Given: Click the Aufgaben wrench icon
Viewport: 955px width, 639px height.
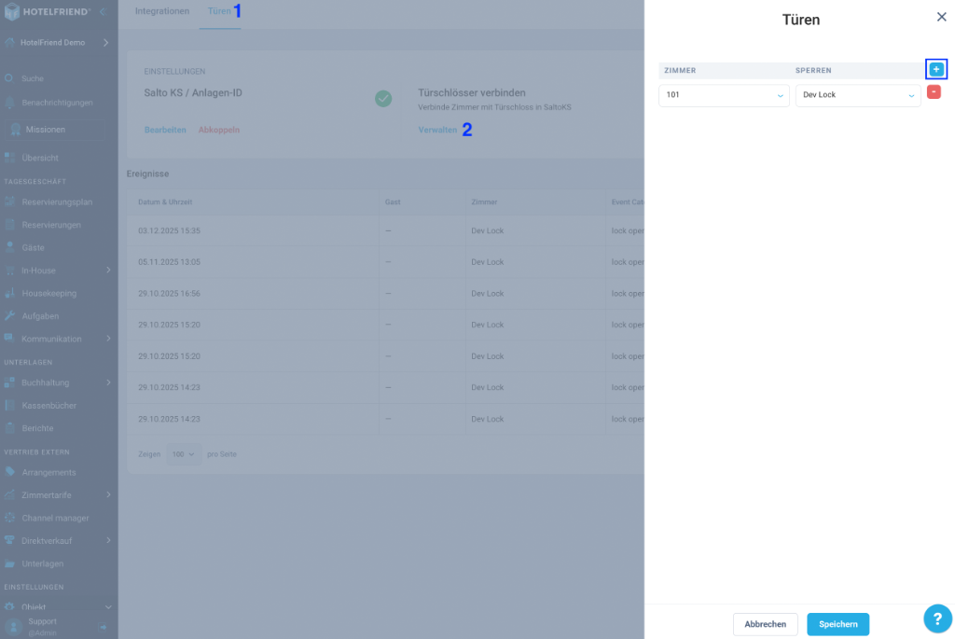Looking at the screenshot, I should pos(9,315).
